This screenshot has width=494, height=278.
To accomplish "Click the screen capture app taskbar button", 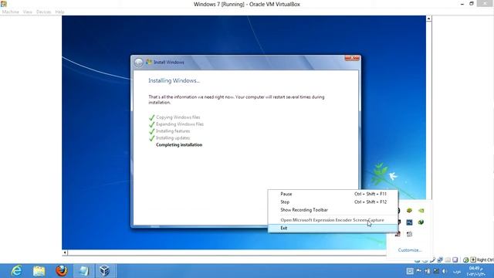I will (84, 271).
